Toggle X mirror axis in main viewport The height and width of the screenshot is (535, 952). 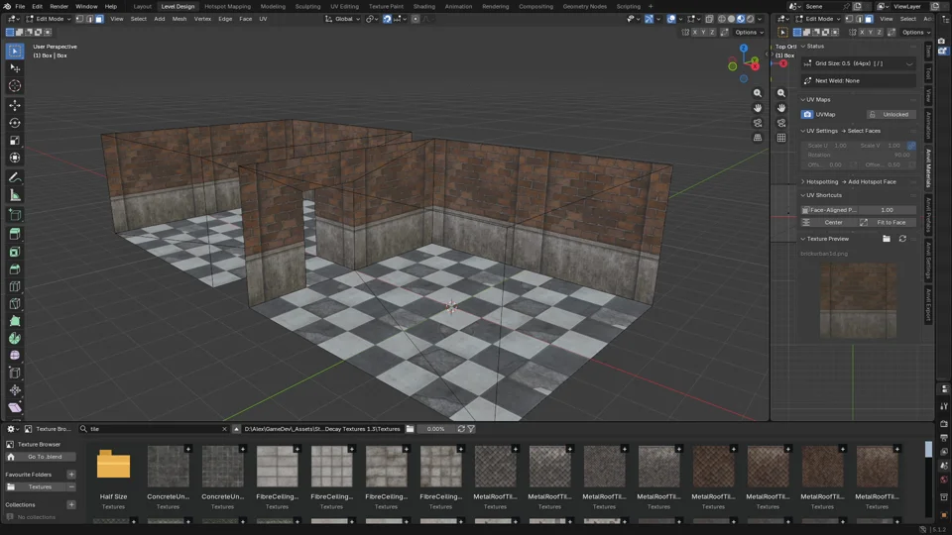tap(695, 32)
